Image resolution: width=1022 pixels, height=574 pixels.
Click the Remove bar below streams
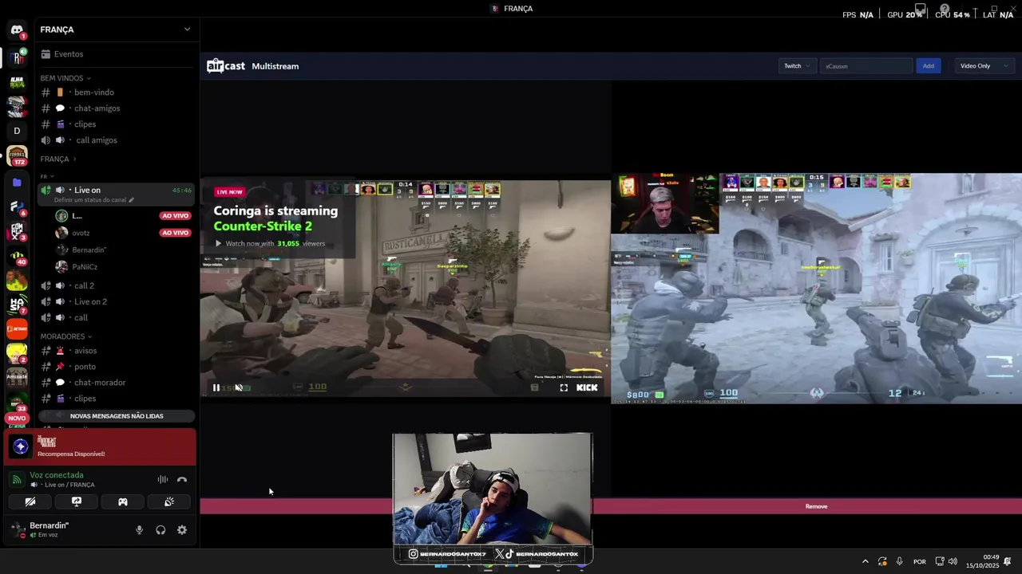point(816,506)
